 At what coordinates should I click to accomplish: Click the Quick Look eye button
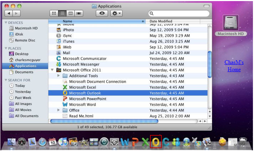pos(102,13)
